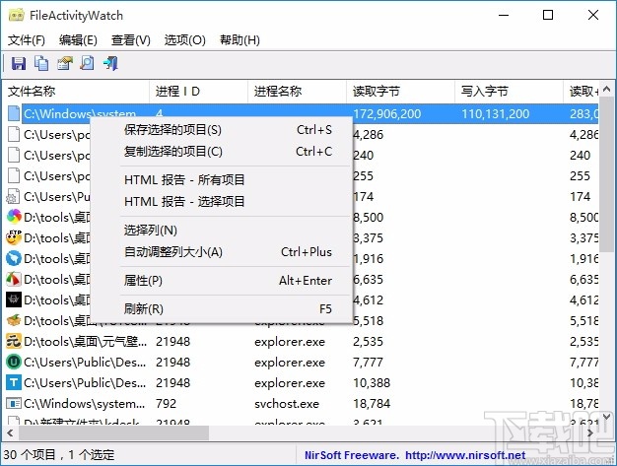Click the 7,777 read bytes cell
This screenshot has width=617, height=466.
[x=368, y=362]
